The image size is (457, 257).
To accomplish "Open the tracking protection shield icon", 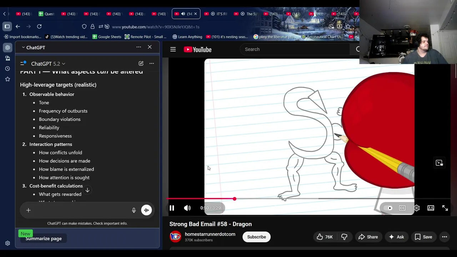I will click(x=84, y=27).
